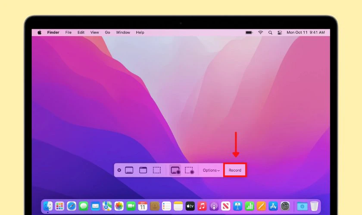Open Control Center from menu bar
The image size is (362, 215).
(x=280, y=32)
